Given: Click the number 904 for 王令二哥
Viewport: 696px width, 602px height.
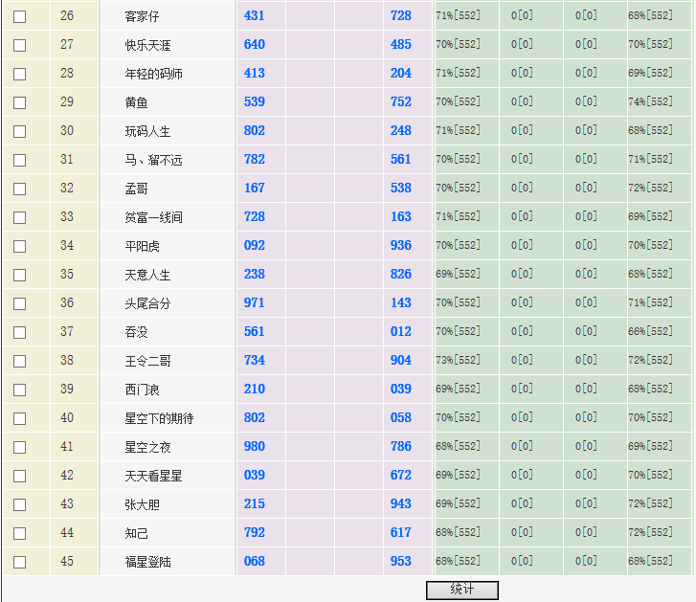Looking at the screenshot, I should click(401, 360).
